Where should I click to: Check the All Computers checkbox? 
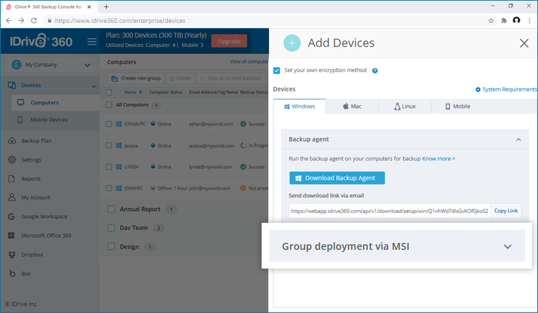click(x=110, y=105)
